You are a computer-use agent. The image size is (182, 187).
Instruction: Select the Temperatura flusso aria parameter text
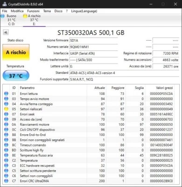pyautogui.click(x=36, y=155)
